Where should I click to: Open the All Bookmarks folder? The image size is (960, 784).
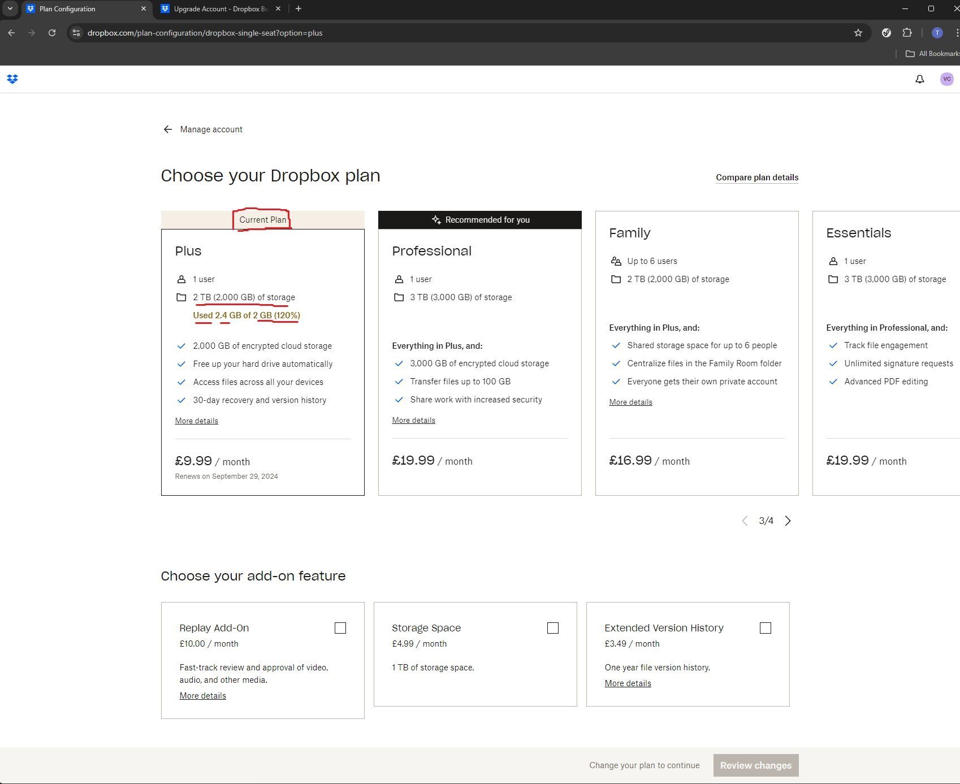coord(932,54)
